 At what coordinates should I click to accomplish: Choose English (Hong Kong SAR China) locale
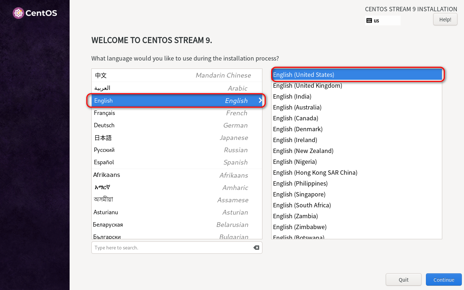357,173
